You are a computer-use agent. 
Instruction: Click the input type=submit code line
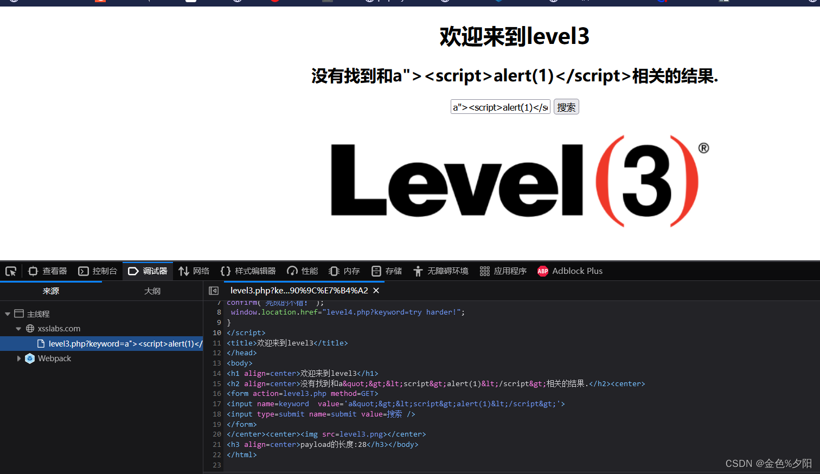[321, 414]
